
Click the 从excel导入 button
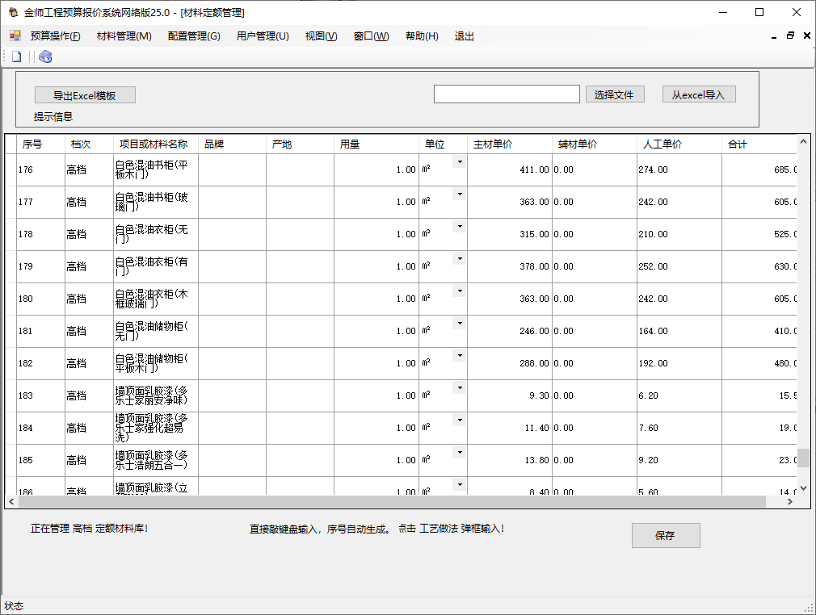(699, 94)
